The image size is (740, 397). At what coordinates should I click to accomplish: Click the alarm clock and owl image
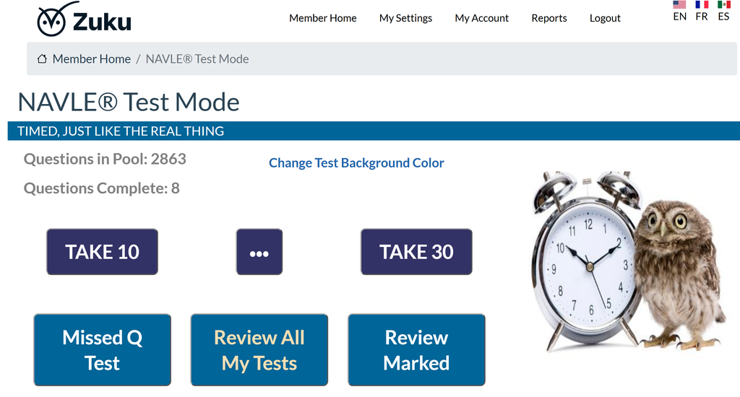coord(629,262)
